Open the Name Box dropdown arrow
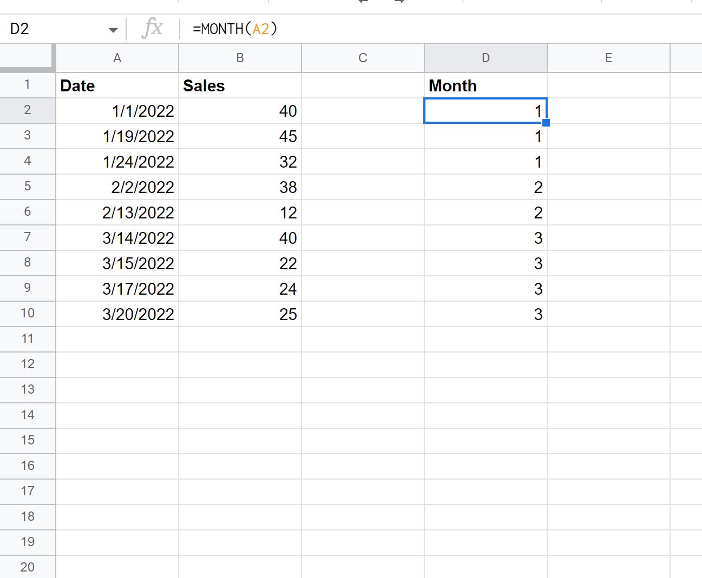702x578 pixels. pyautogui.click(x=113, y=30)
